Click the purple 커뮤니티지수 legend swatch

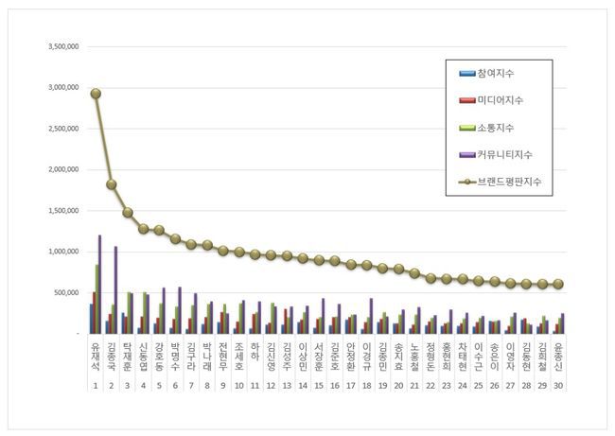coord(469,153)
